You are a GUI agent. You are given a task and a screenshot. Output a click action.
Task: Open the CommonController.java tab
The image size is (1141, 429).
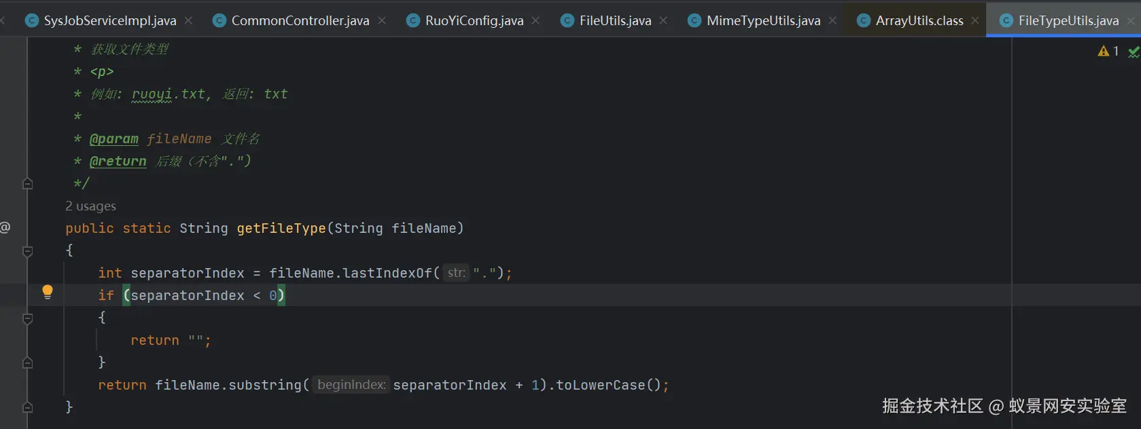click(300, 20)
